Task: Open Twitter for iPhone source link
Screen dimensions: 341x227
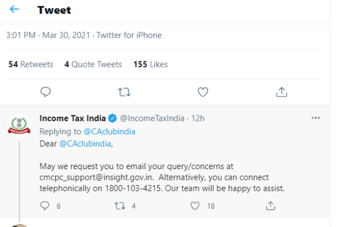Action: tap(129, 35)
